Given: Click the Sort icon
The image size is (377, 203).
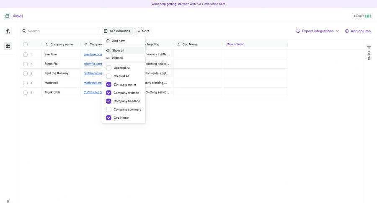Looking at the screenshot, I should click(138, 31).
